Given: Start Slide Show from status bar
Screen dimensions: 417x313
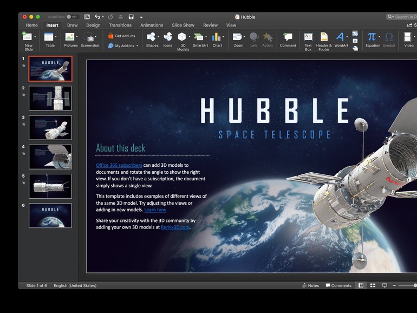Looking at the screenshot, I should 385,285.
